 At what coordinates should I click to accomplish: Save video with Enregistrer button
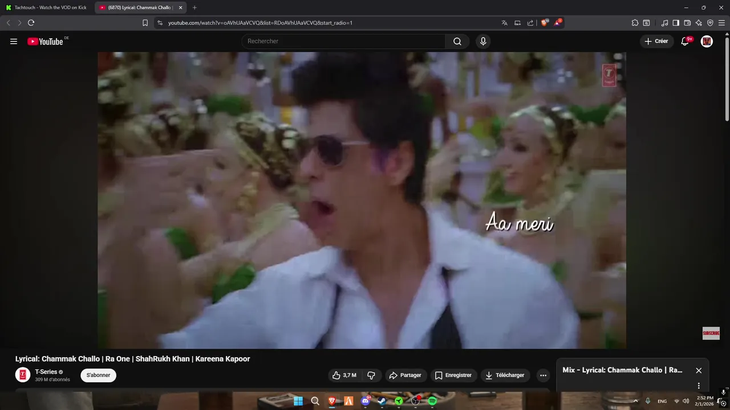point(453,375)
